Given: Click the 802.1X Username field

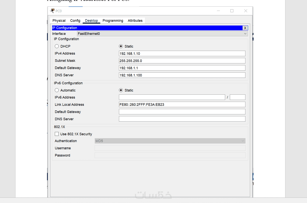Looking at the screenshot, I should coord(170,148).
